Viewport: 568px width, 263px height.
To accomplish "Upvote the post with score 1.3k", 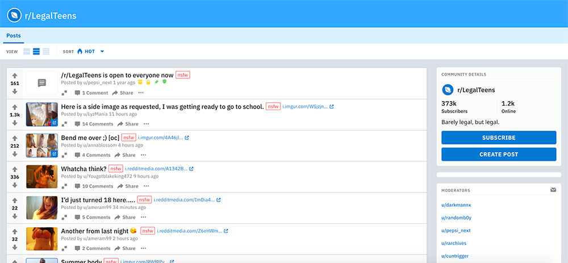I will click(15, 107).
